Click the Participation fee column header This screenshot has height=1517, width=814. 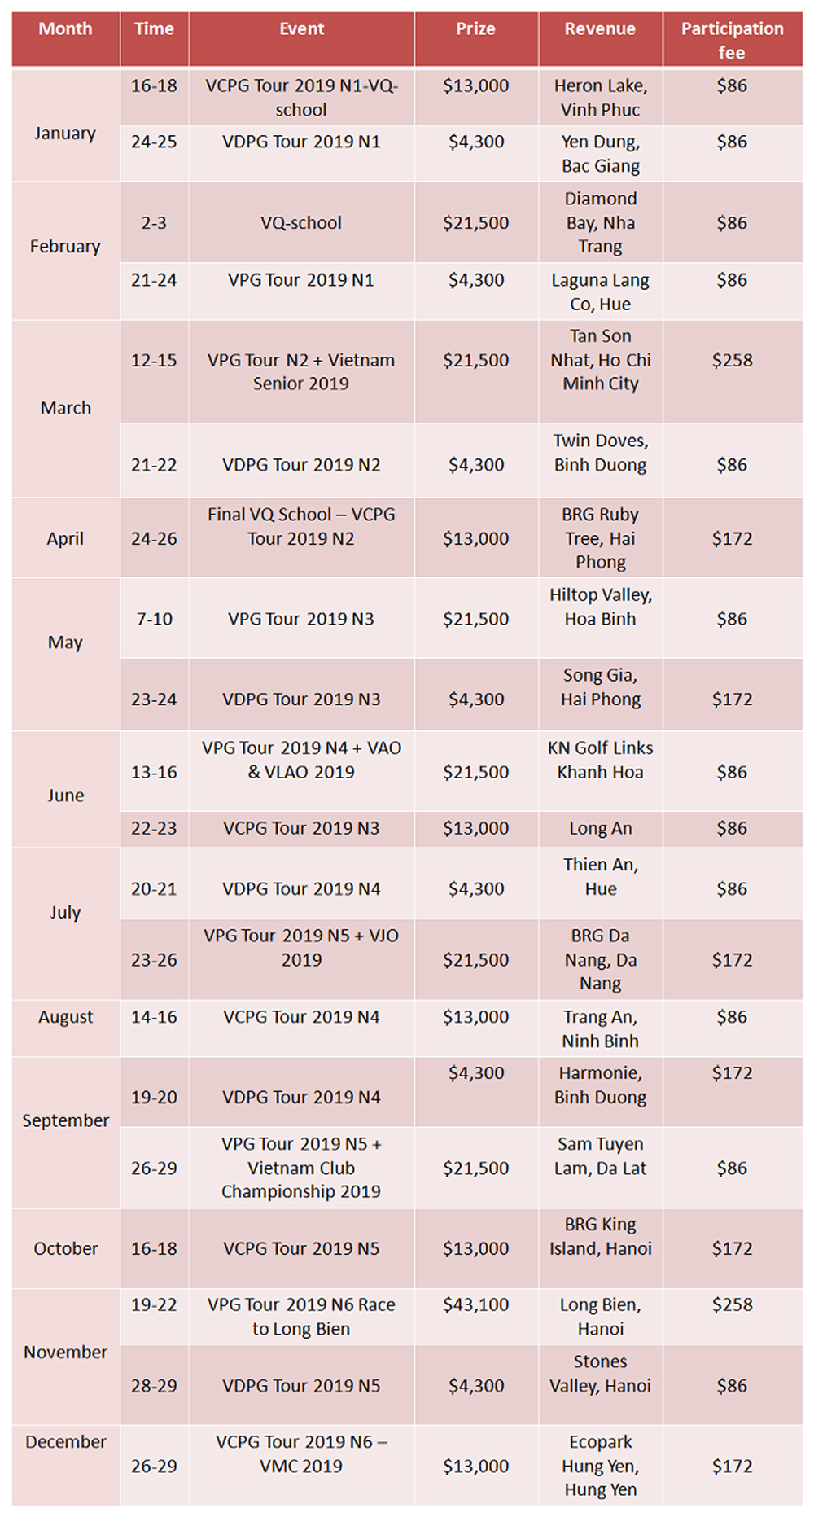[x=732, y=39]
